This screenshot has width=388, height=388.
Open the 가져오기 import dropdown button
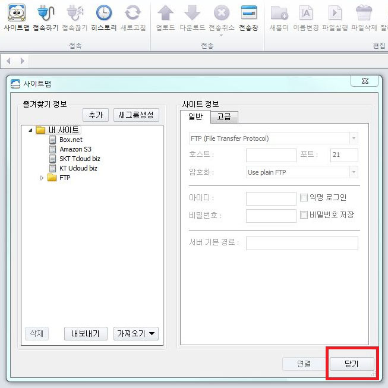point(136,333)
